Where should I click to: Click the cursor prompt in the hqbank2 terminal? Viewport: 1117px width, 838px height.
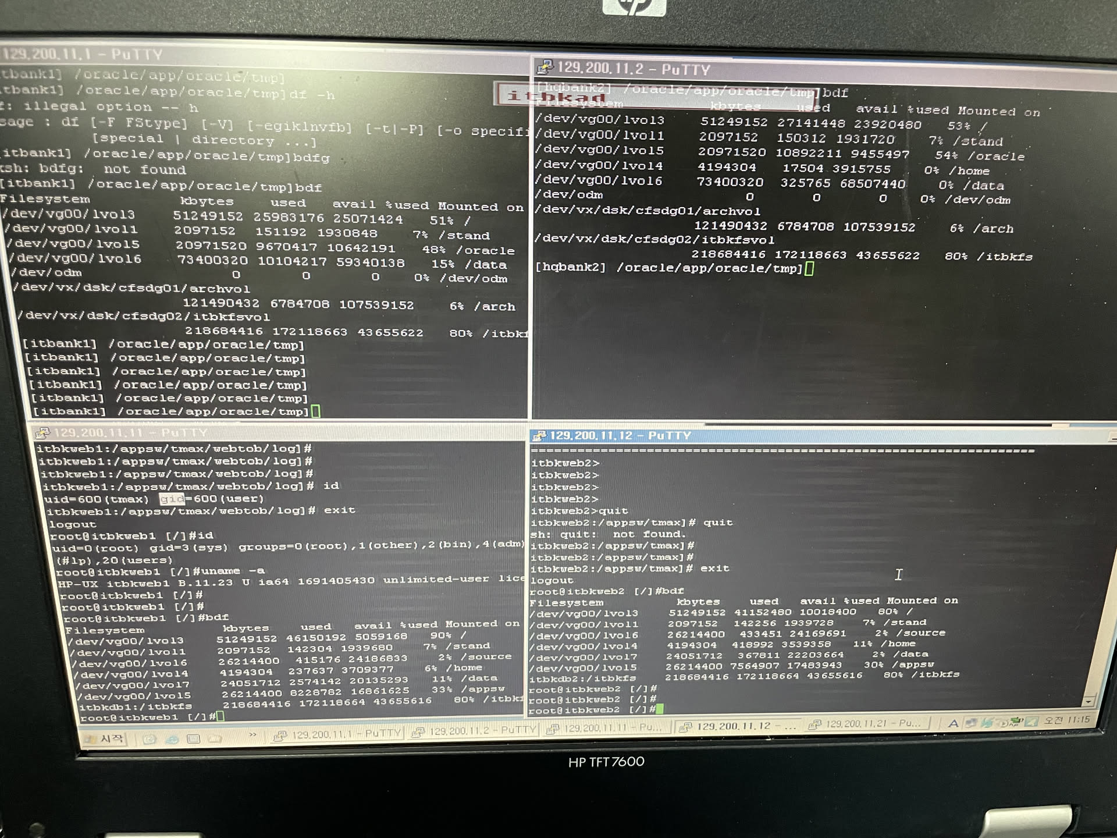coord(809,268)
